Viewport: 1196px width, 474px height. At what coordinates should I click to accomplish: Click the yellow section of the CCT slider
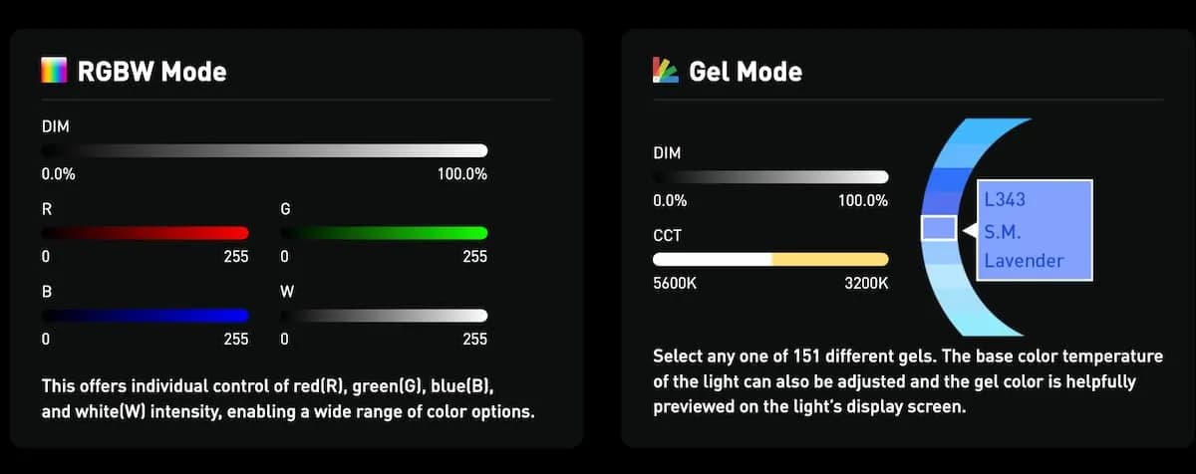pos(829,259)
